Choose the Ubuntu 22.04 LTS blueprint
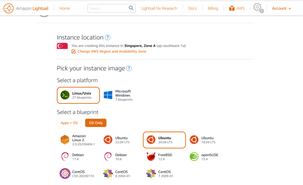 [x=117, y=140]
